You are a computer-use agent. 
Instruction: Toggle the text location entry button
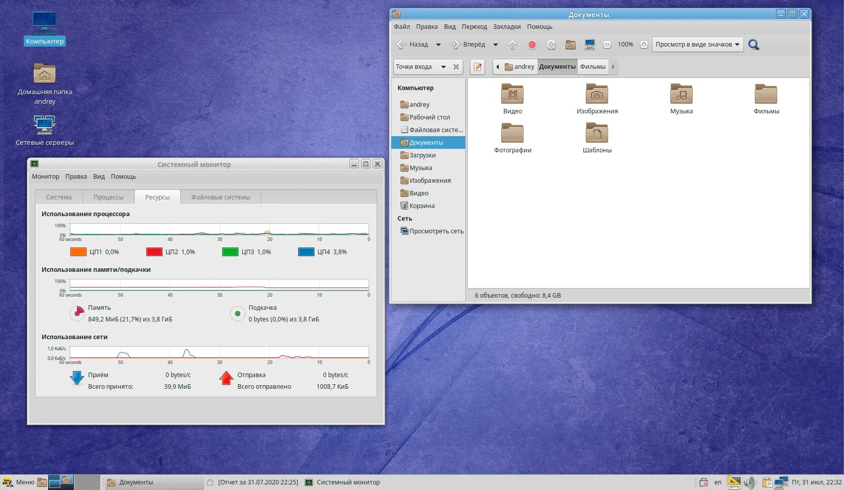(477, 67)
